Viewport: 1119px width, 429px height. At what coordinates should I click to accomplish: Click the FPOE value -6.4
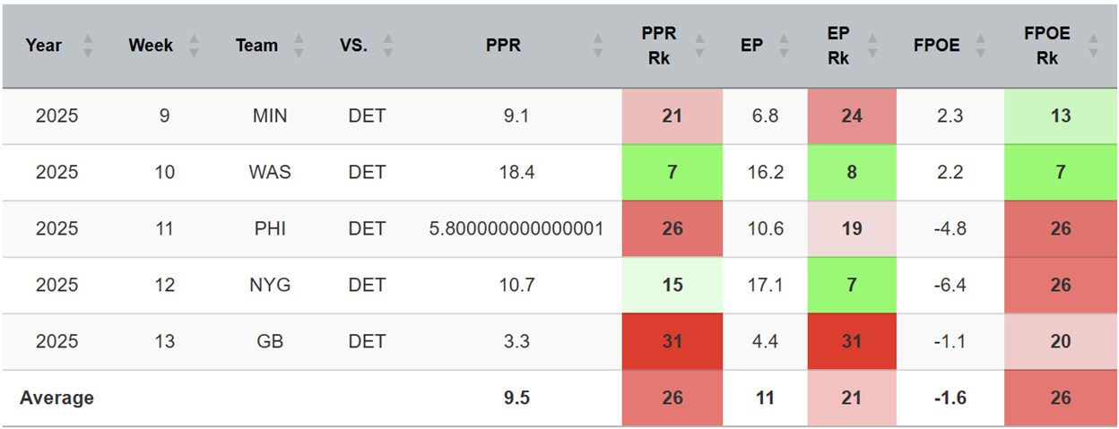950,286
